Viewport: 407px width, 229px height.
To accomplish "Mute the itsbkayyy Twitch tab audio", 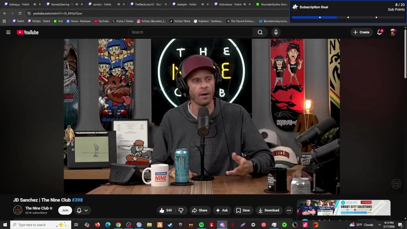I will click(35, 4).
